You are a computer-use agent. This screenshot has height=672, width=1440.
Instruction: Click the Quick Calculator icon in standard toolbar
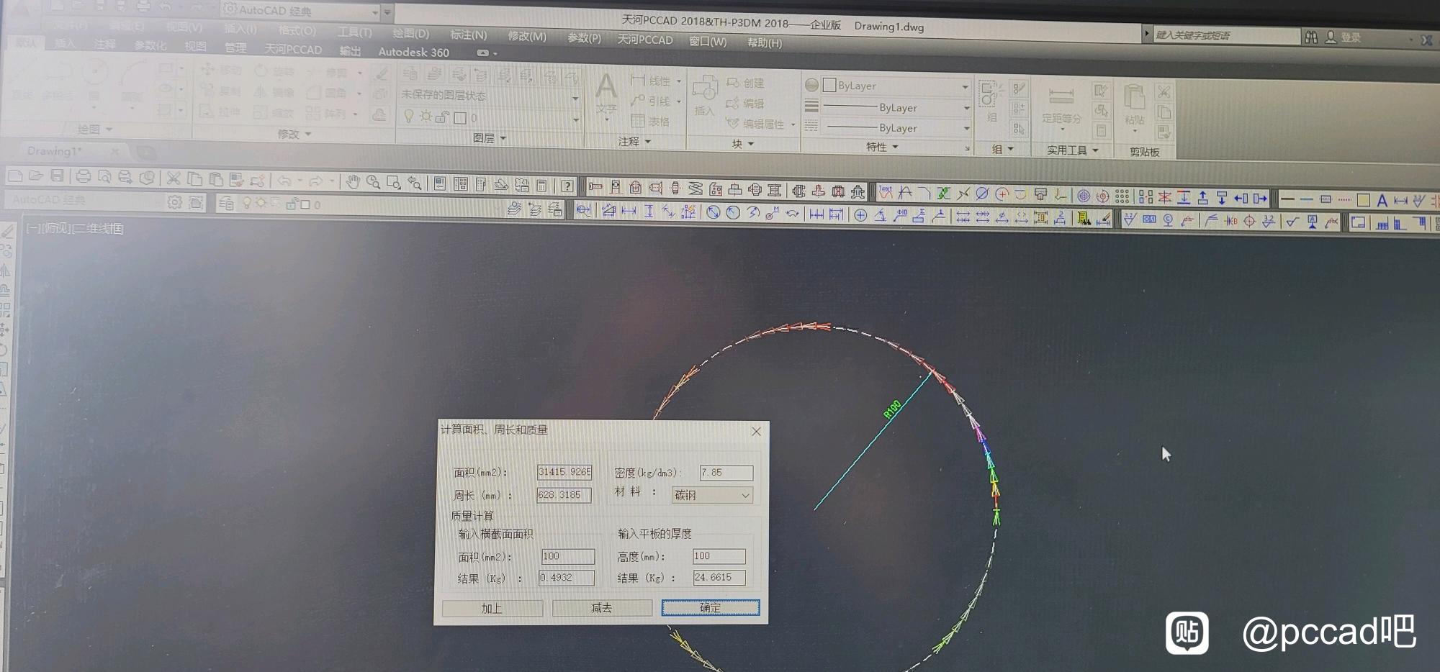click(x=542, y=186)
